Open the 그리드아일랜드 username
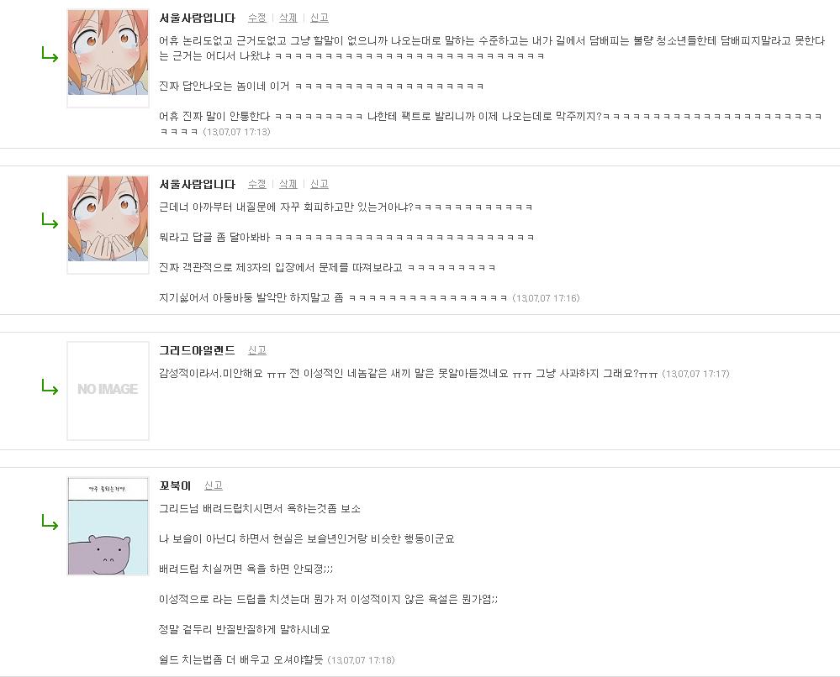The image size is (840, 677). tap(197, 350)
